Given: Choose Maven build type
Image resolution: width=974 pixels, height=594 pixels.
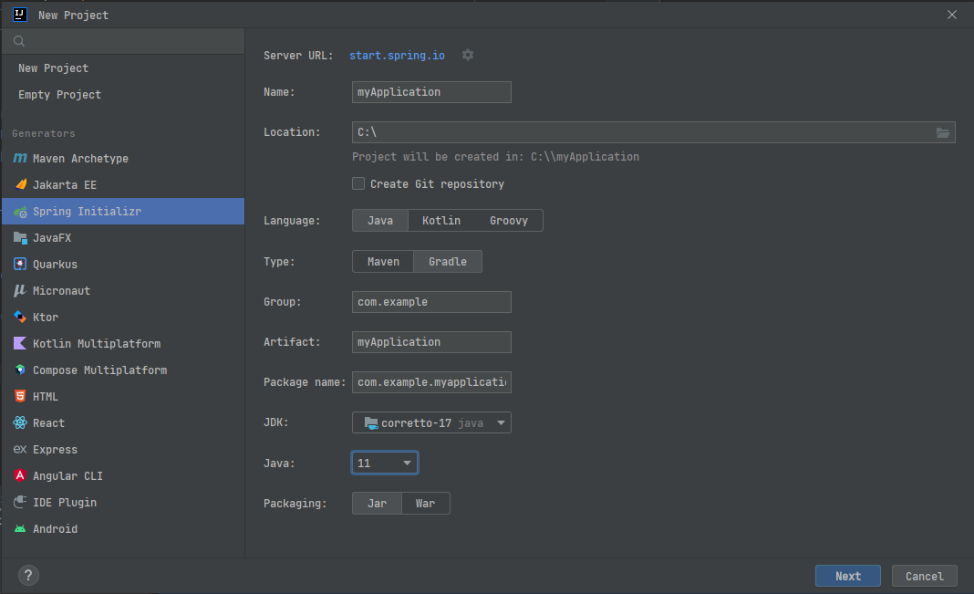Looking at the screenshot, I should click(383, 262).
